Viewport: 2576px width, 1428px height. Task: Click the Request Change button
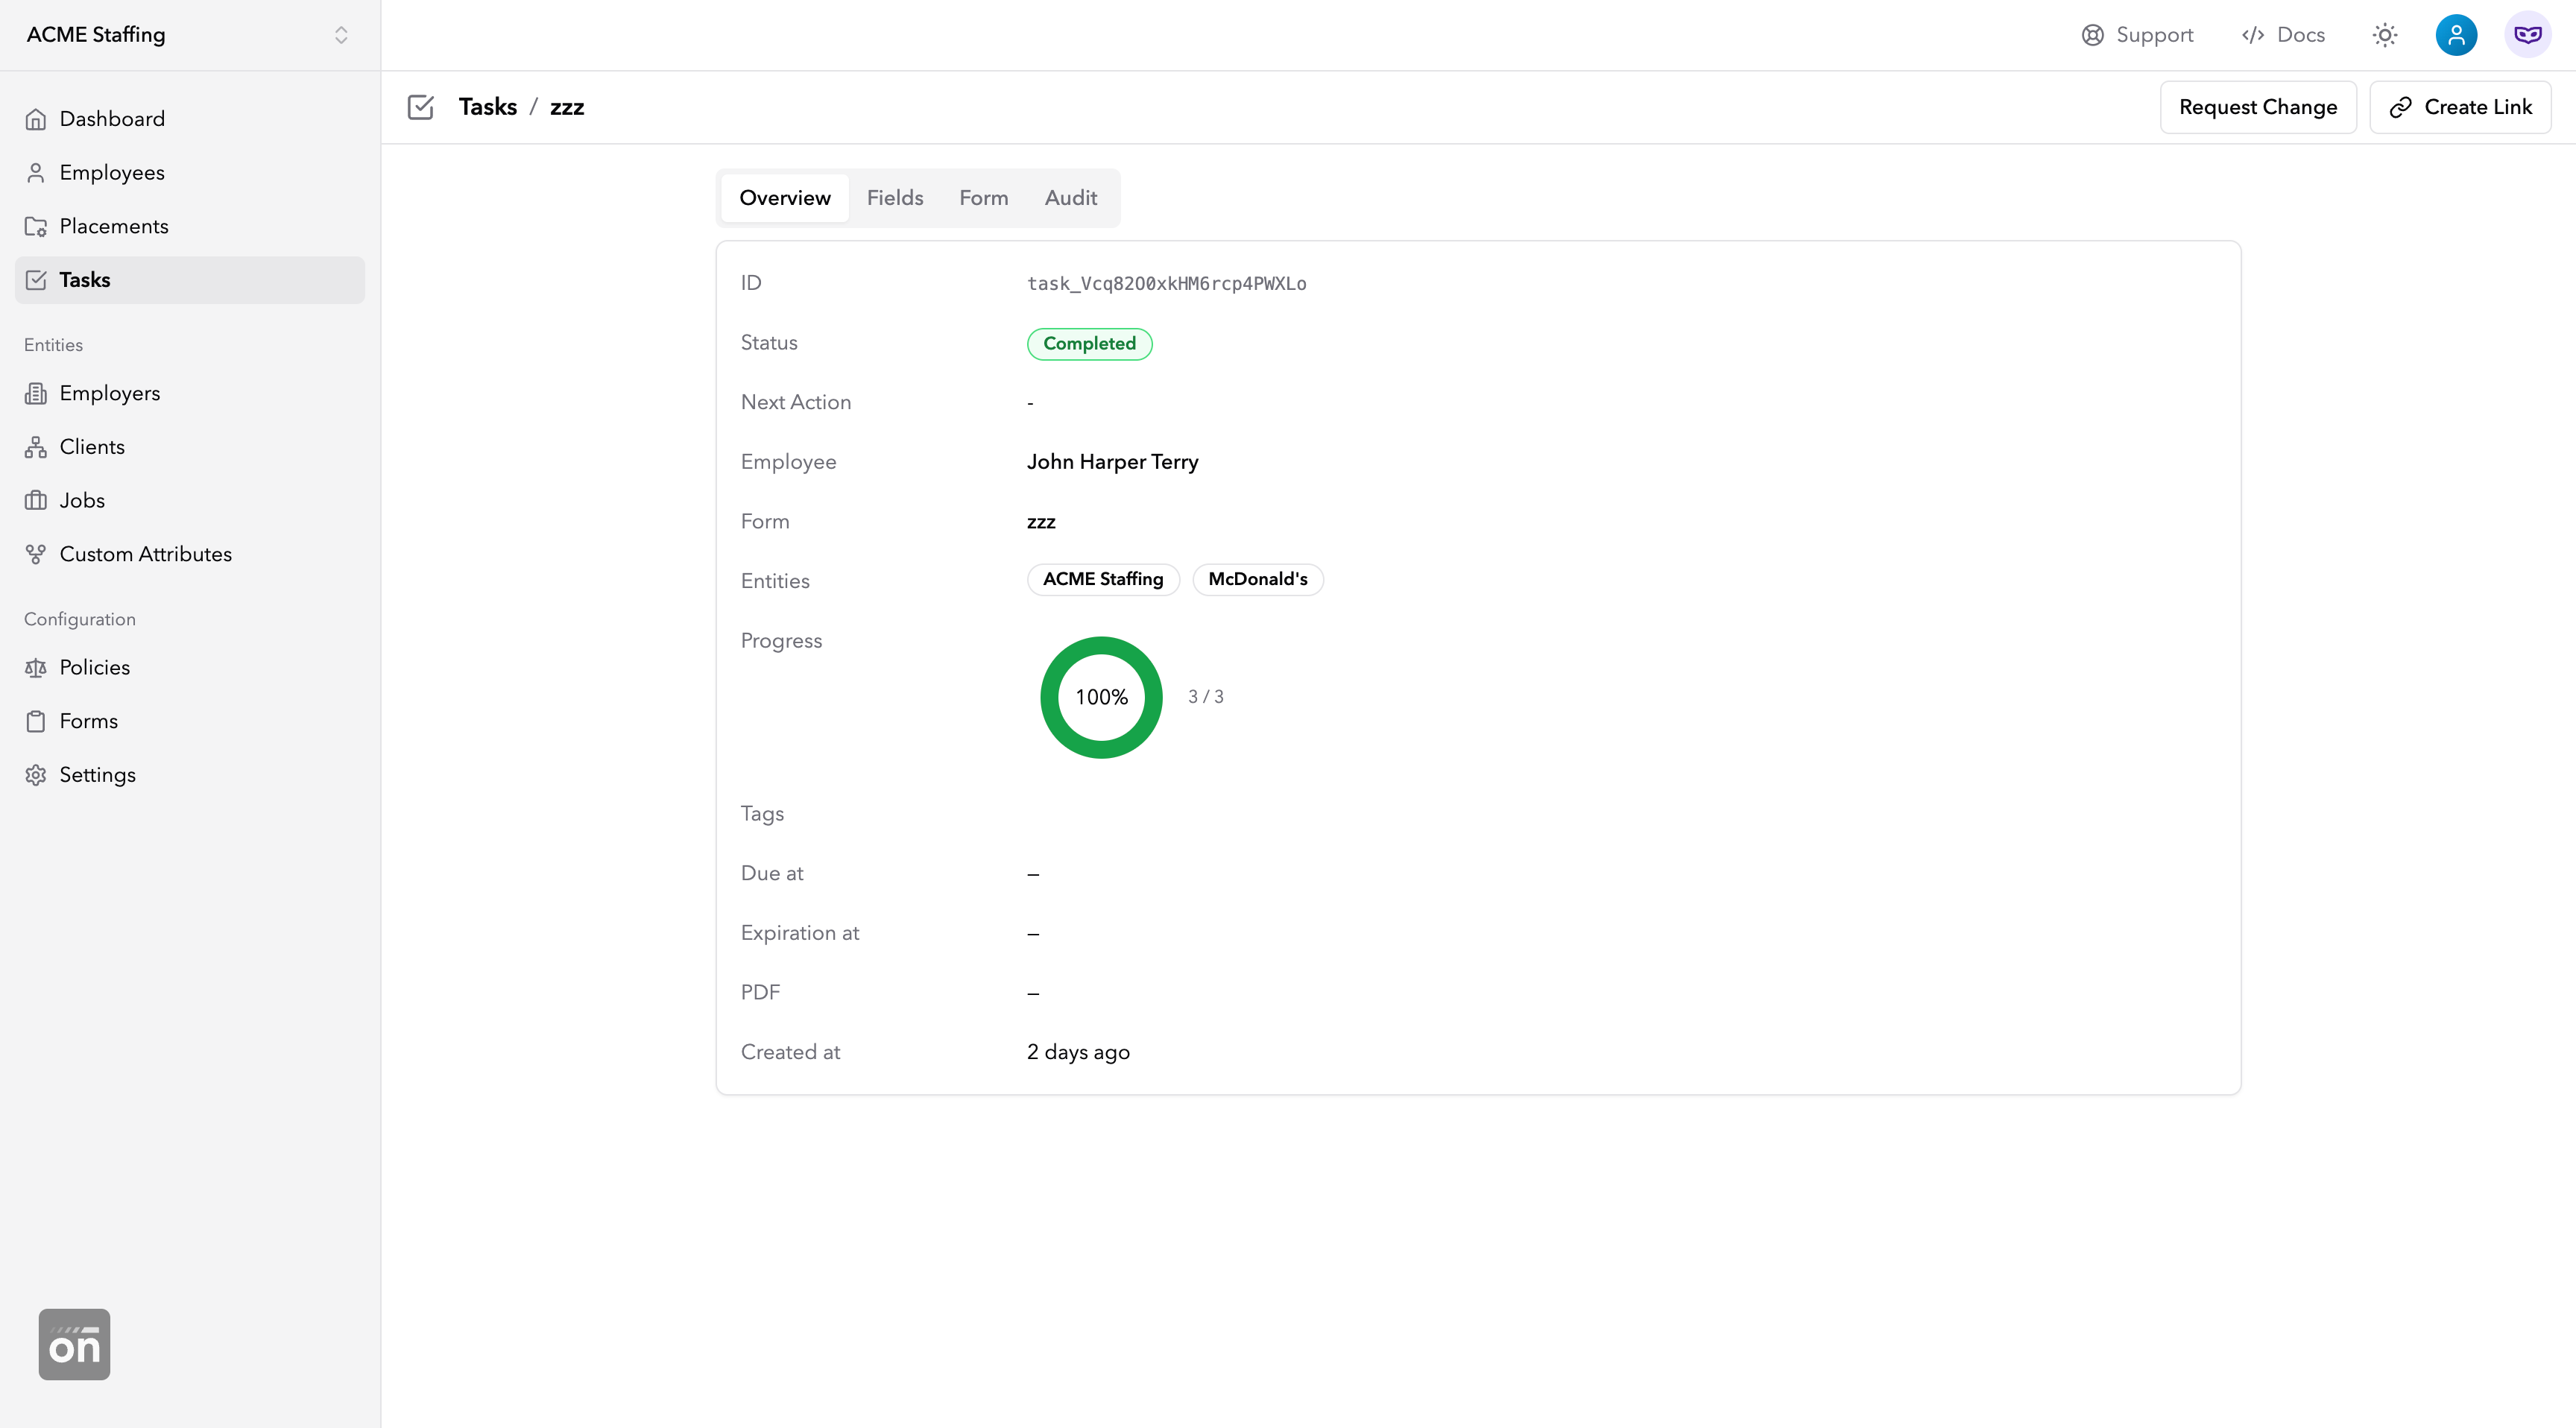(2257, 107)
